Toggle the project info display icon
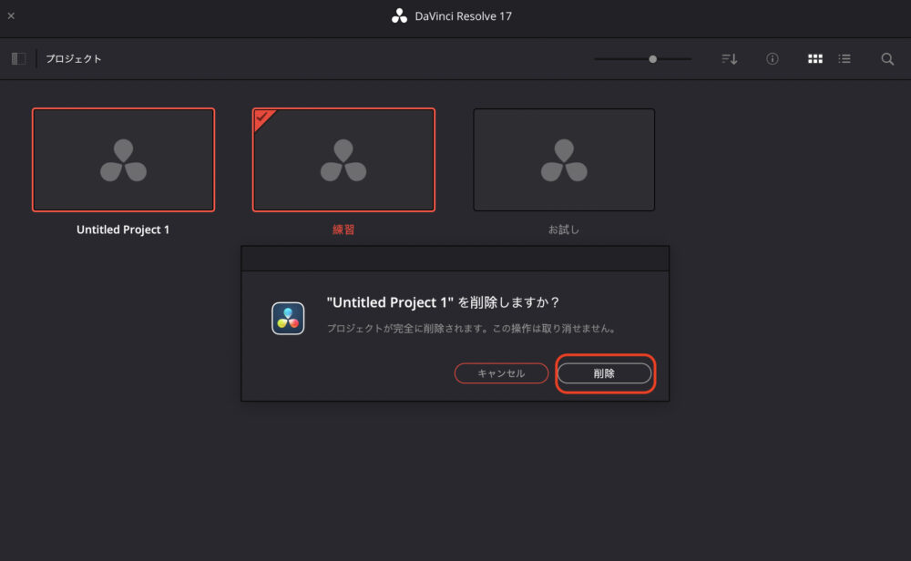Viewport: 911px width, 561px height. (773, 59)
